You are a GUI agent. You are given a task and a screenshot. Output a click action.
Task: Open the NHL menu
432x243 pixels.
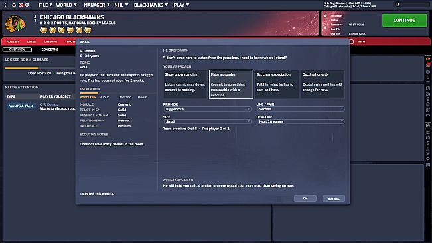[x=121, y=5]
